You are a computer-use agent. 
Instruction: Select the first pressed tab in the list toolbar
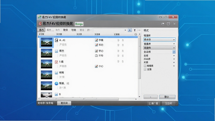tap(41, 30)
